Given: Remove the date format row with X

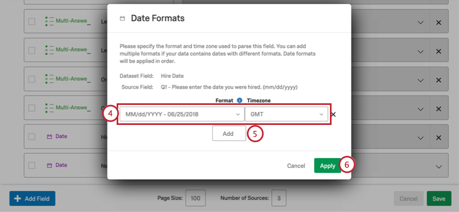Looking at the screenshot, I should 333,114.
